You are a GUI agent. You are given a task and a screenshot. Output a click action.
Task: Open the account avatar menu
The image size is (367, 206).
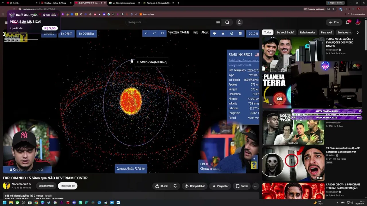coord(358,22)
